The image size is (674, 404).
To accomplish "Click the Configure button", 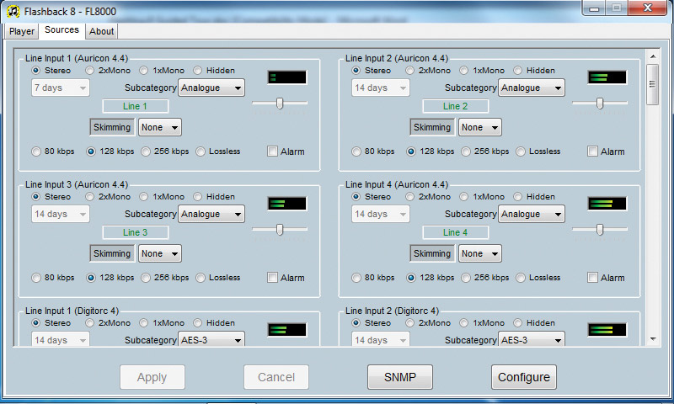I will coord(523,377).
